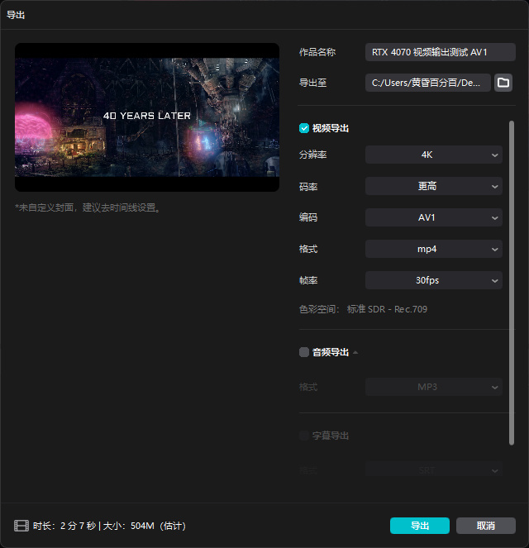Open the 码率 dropdown showing 更高

pyautogui.click(x=434, y=186)
